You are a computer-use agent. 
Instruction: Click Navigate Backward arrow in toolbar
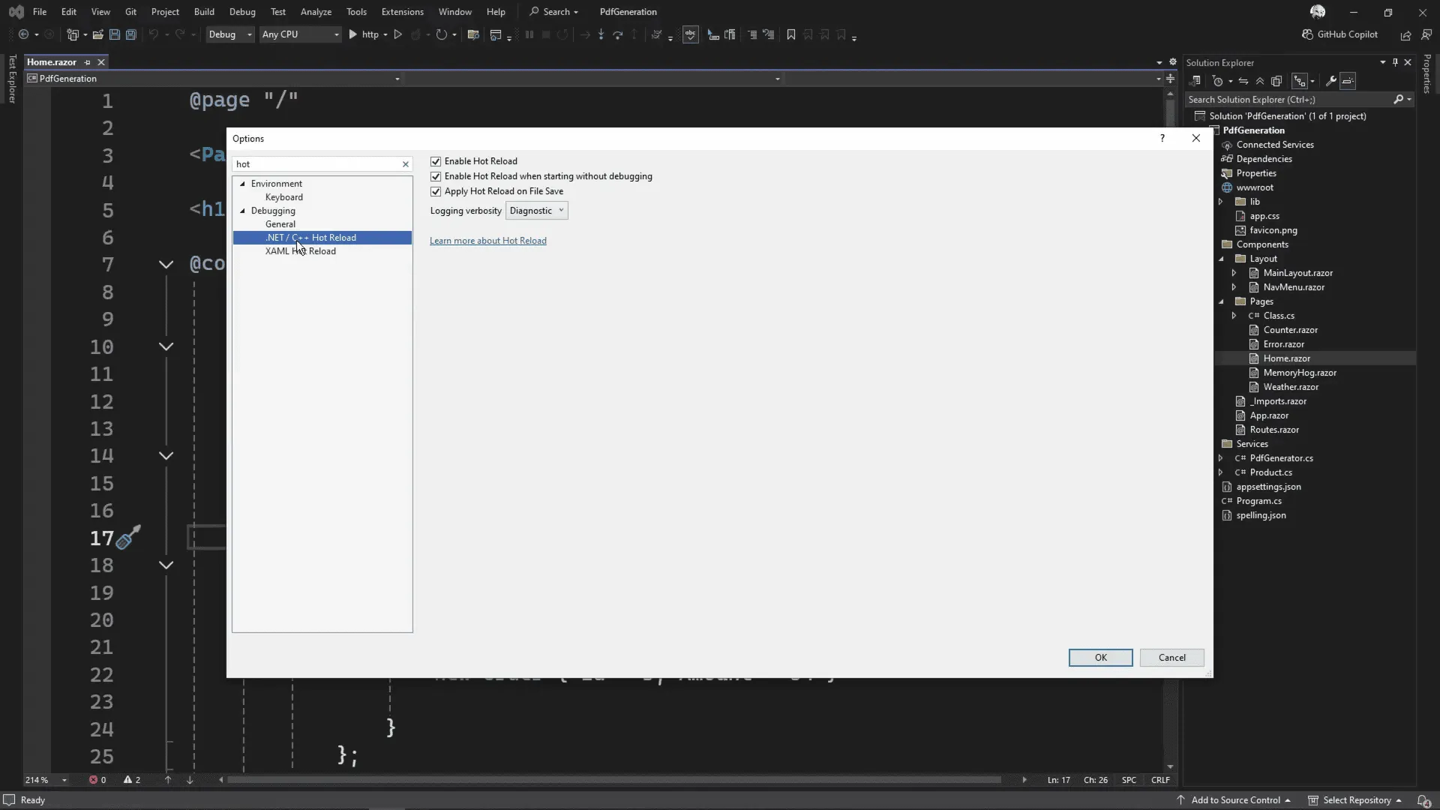tap(23, 34)
